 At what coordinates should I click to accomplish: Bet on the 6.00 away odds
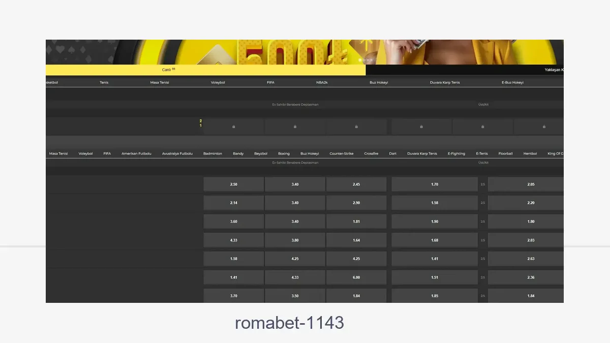pyautogui.click(x=356, y=277)
